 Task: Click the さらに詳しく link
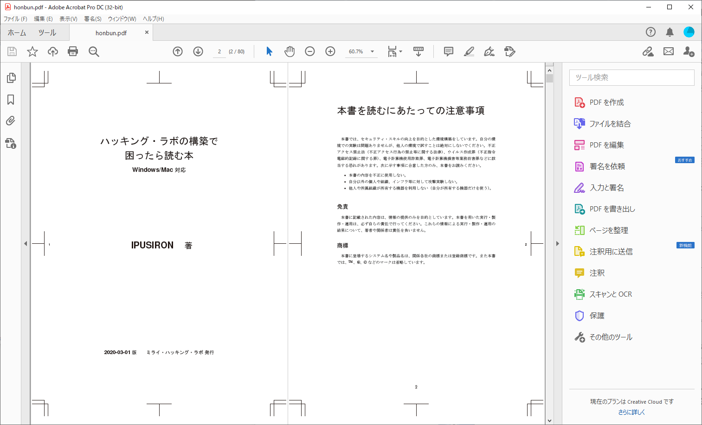click(x=631, y=412)
